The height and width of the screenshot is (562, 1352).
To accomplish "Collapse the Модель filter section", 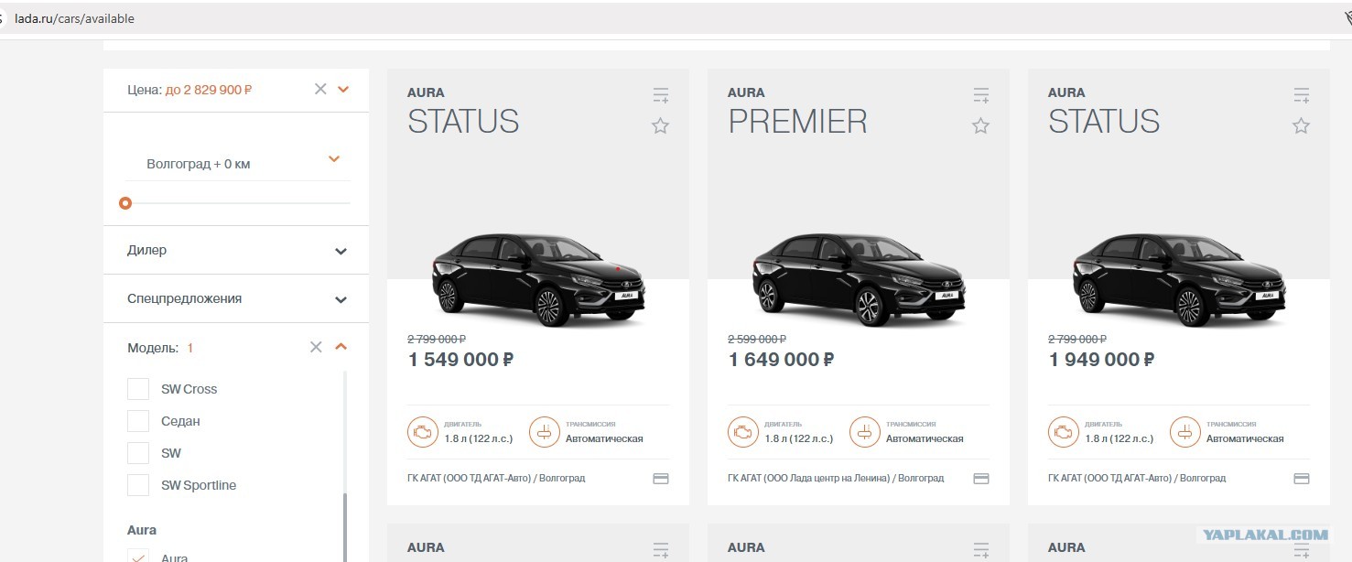I will coord(341,347).
